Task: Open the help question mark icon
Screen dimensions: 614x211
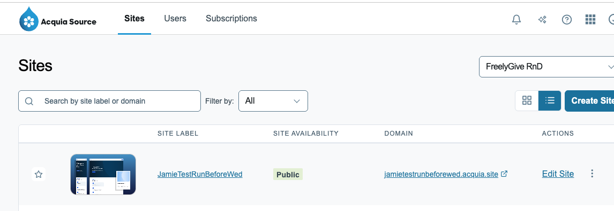Action: pos(567,19)
